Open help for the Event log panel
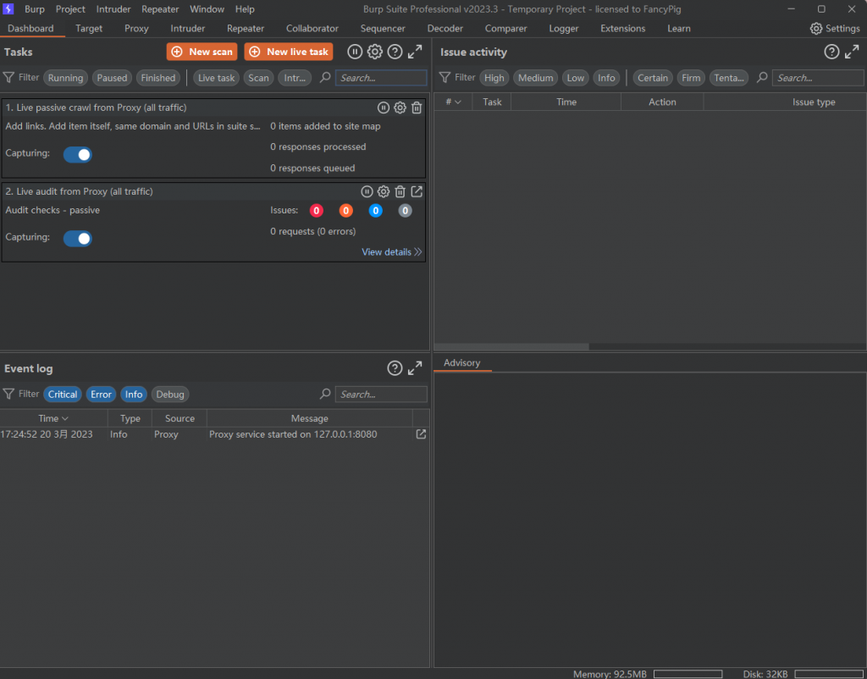 (395, 368)
